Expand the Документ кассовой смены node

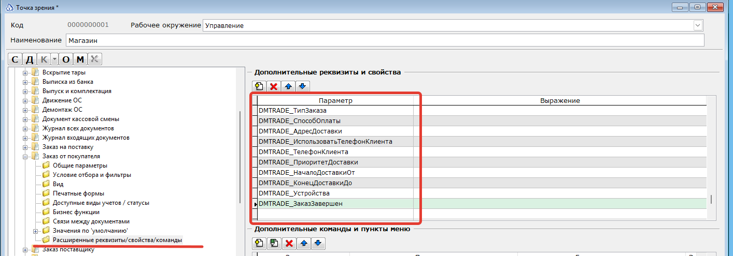coord(25,119)
